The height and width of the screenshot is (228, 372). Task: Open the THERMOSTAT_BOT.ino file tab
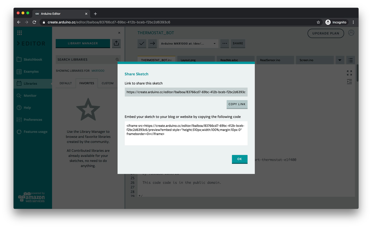156,60
